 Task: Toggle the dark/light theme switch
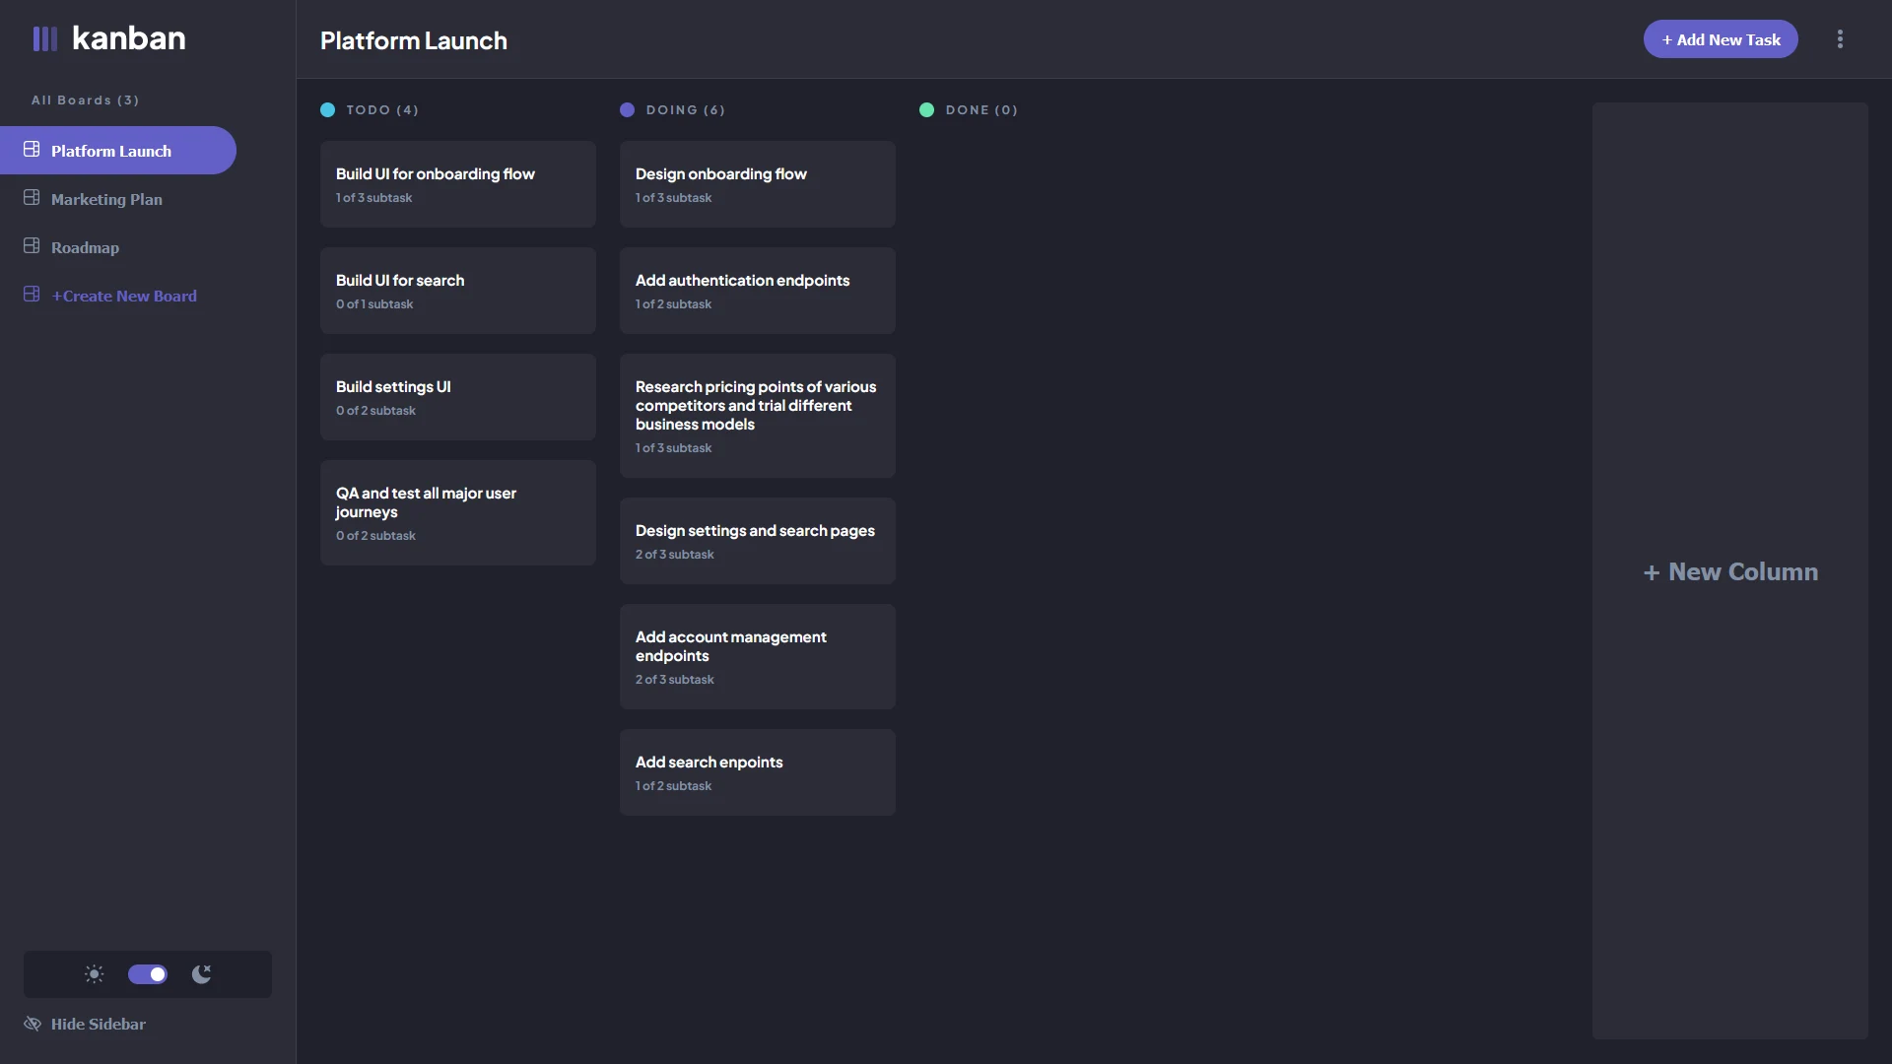[148, 974]
